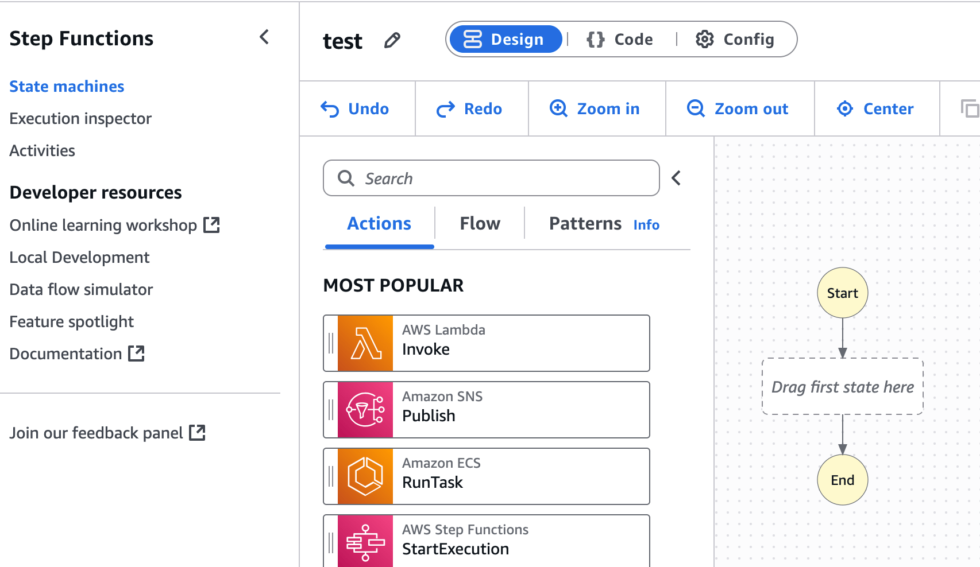Screen dimensions: 980x567
Task: Select the AWS Lambda Invoke icon
Action: [x=365, y=343]
